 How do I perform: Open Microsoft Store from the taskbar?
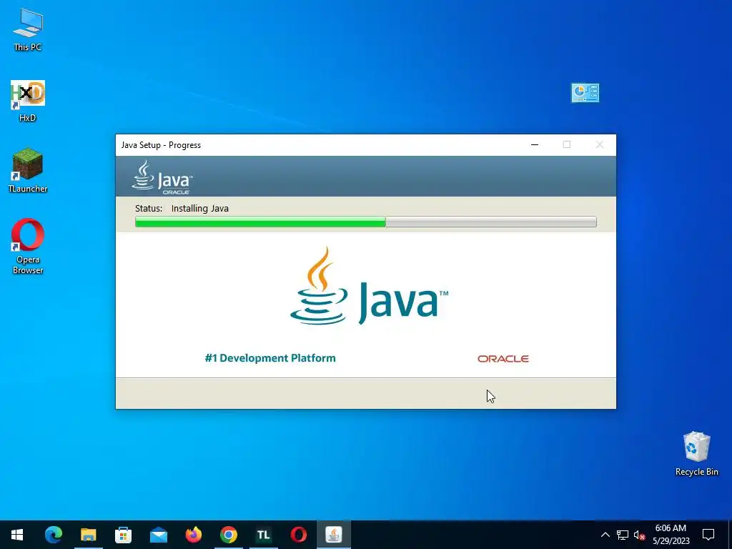click(x=123, y=535)
